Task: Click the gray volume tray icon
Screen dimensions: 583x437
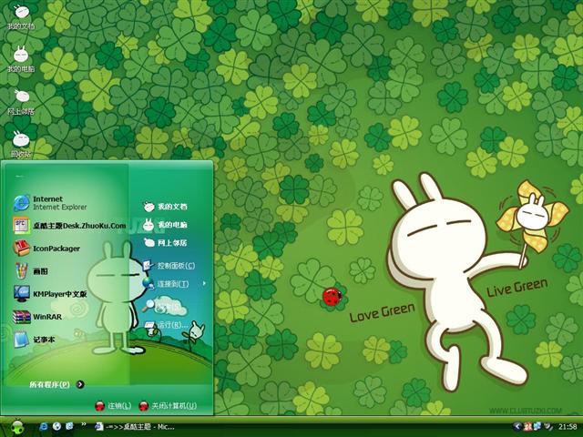Action: [547, 426]
